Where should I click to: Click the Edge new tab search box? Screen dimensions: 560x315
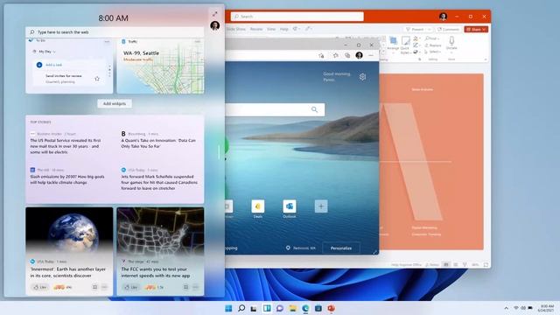275,109
